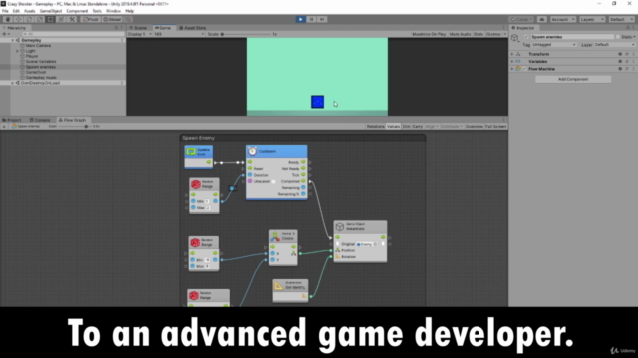Viewport: 638px width, 358px height.
Task: Switch to the Scene tab
Action: (139, 28)
